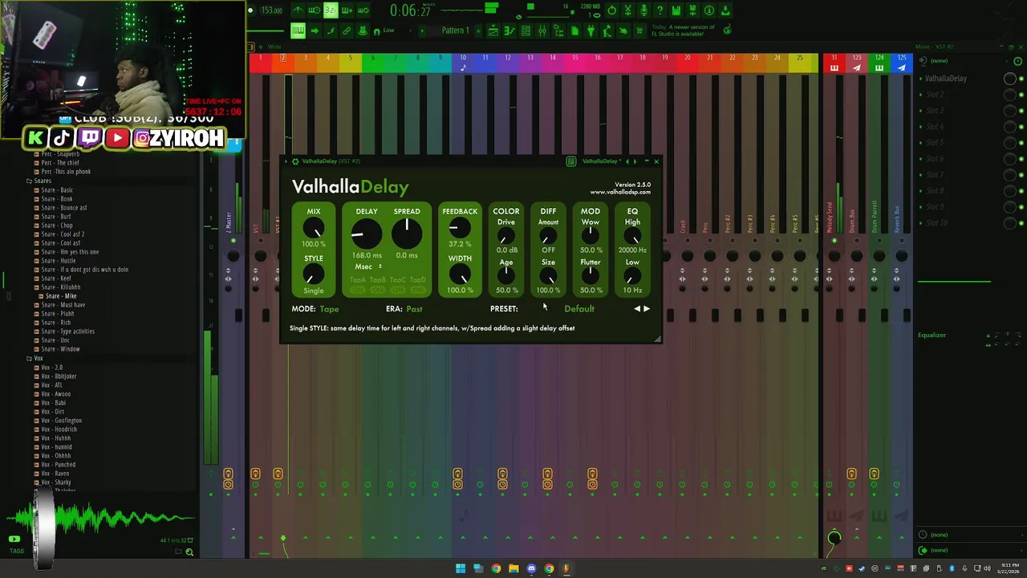The width and height of the screenshot is (1027, 578).
Task: Enable loop recording icon in top toolbar
Action: tap(363, 10)
